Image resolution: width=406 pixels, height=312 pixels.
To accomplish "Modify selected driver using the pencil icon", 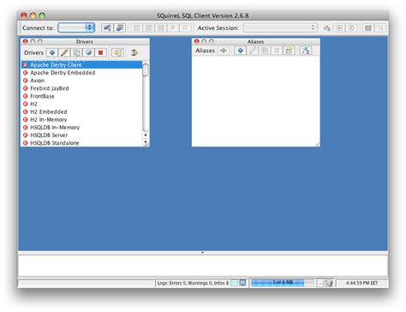I will 64,52.
